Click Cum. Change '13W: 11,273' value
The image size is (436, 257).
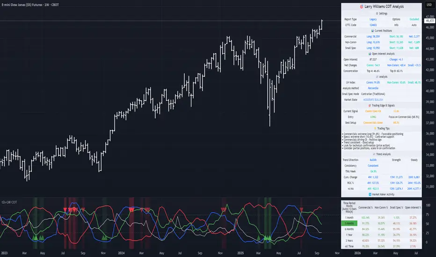(396, 177)
